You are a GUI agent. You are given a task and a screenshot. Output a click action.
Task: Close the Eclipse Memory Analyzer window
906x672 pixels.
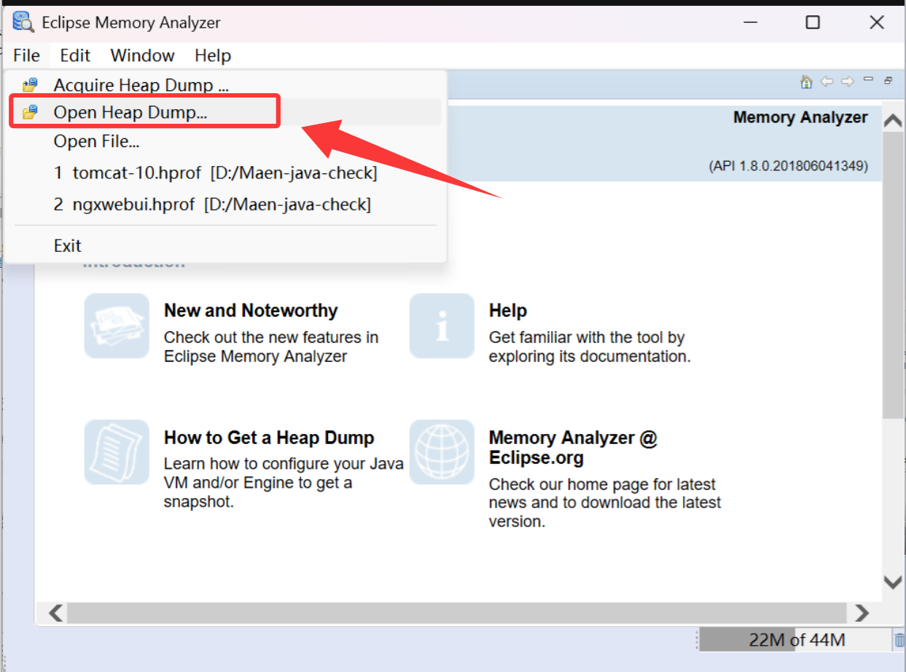pyautogui.click(x=877, y=23)
